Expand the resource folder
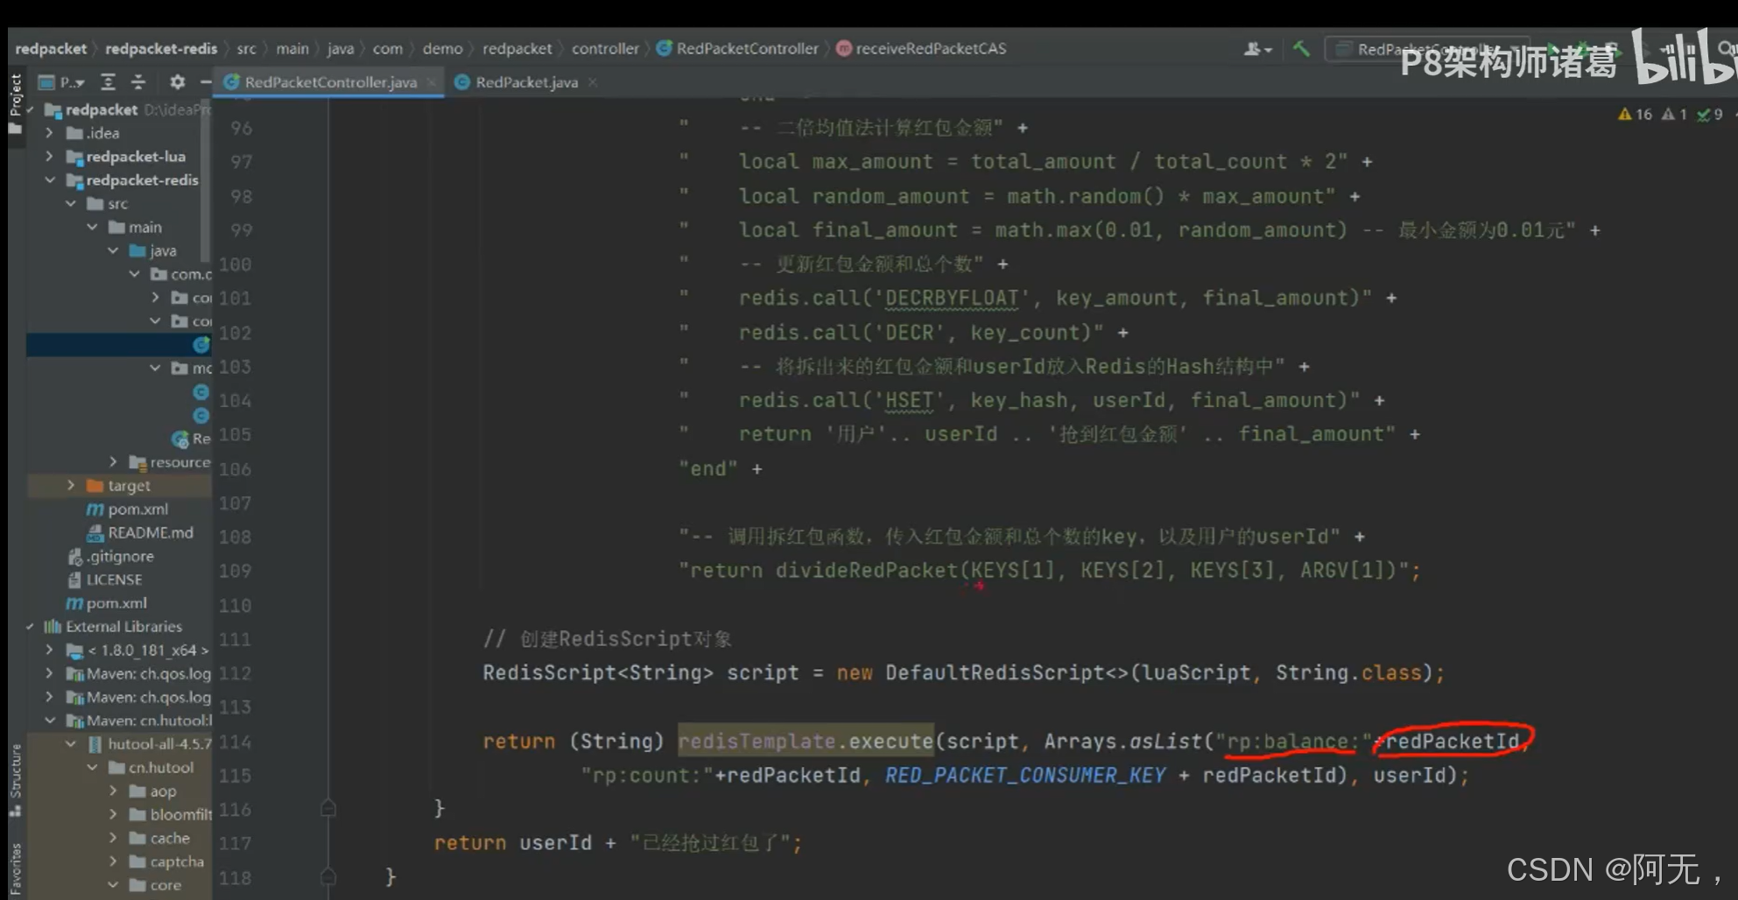The image size is (1738, 900). pos(113,461)
